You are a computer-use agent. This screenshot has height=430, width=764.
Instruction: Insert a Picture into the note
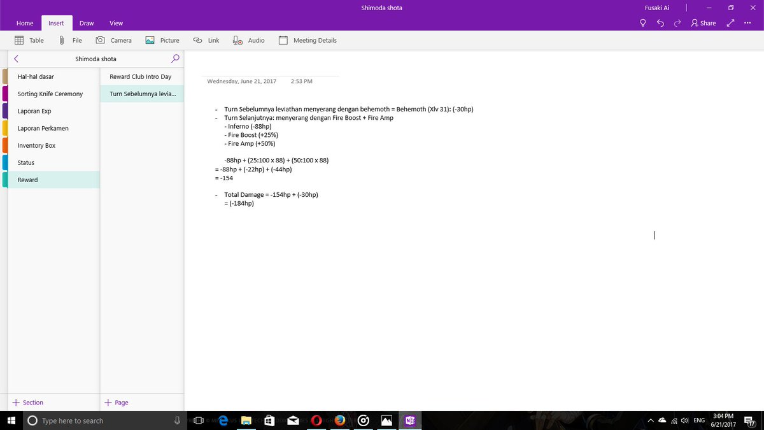(x=162, y=40)
